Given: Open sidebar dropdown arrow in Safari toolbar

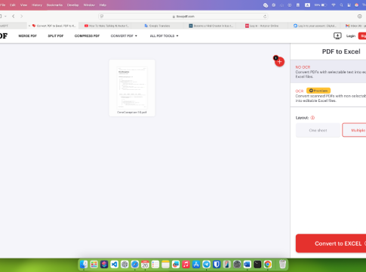Looking at the screenshot, I should pyautogui.click(x=5, y=17).
